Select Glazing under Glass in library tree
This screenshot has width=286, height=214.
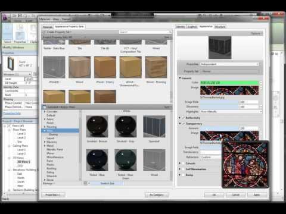54,134
